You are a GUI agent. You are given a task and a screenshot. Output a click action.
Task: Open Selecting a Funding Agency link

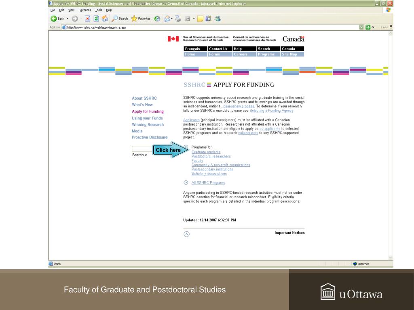pos(271,111)
